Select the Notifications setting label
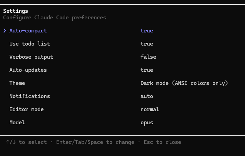Viewport: 245px width, 156px height. coord(30,96)
